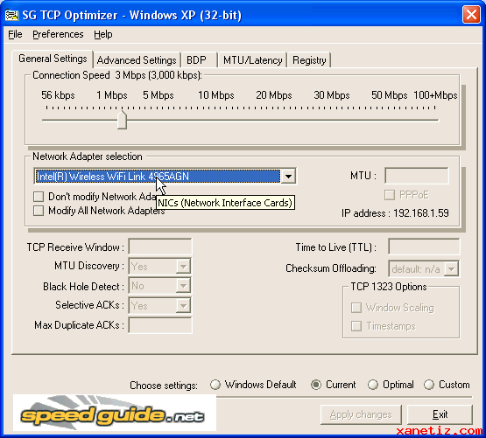
Task: Click the Network Adapter selection label
Action: 88,156
